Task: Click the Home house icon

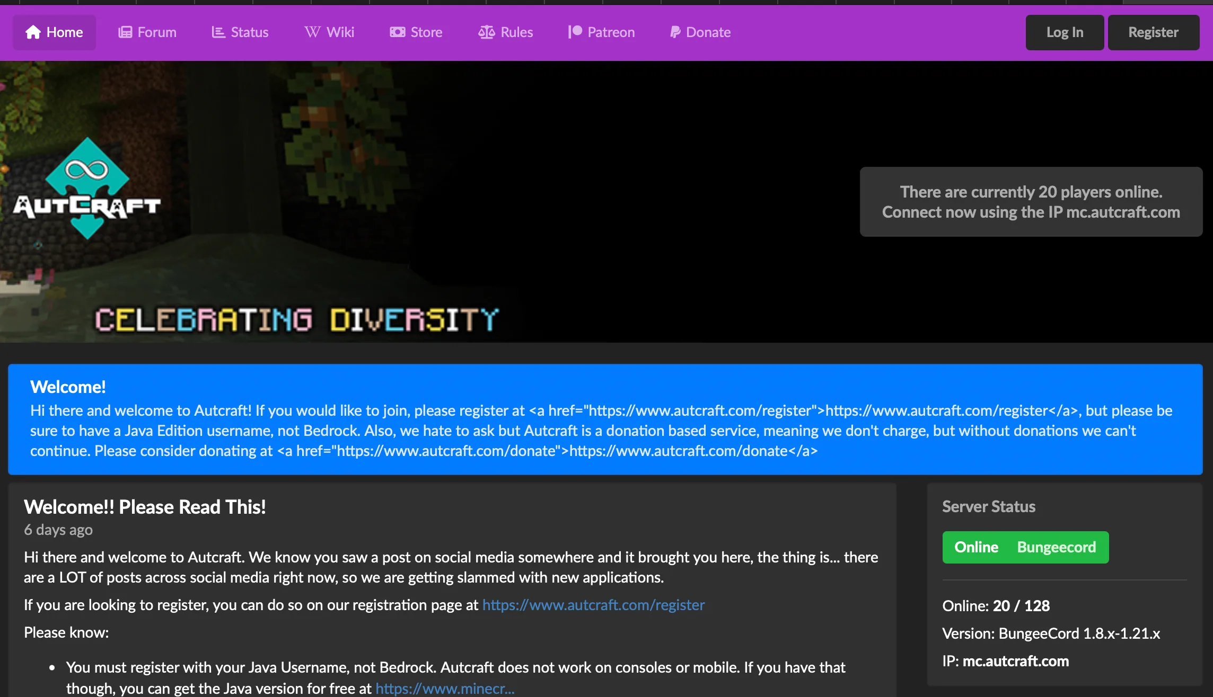Action: (33, 32)
